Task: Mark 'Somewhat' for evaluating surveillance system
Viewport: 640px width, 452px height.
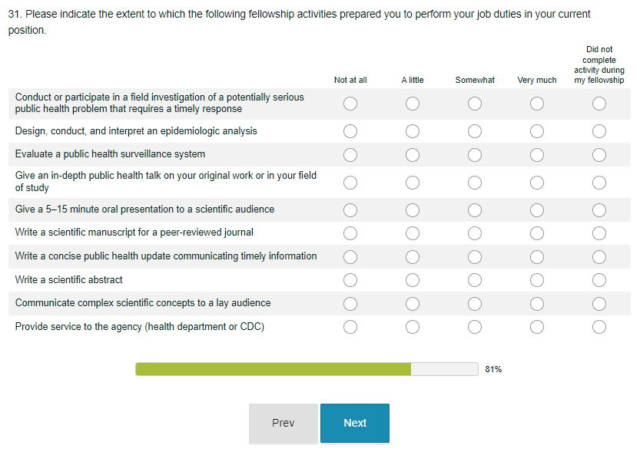Action: [475, 155]
